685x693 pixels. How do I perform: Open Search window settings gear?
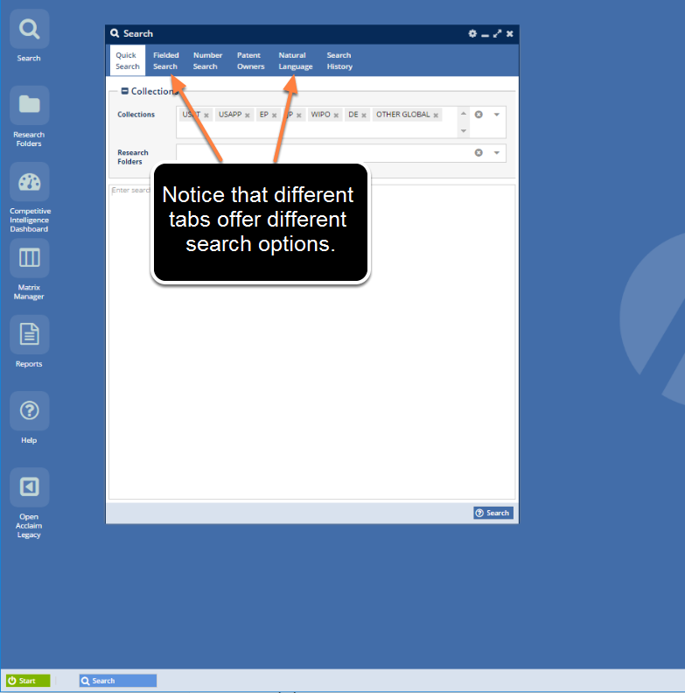click(x=472, y=33)
